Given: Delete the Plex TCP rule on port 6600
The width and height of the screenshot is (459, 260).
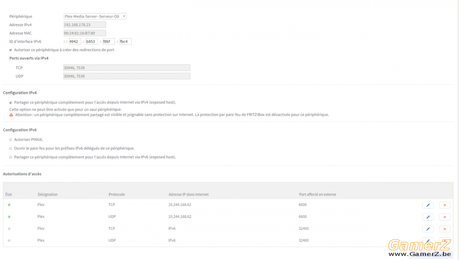Looking at the screenshot, I should coord(444,205).
